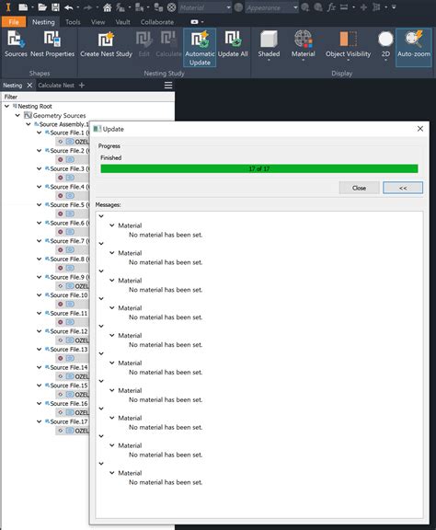Screen dimensions: 436x530
Task: Toggle visibility icon under Source File.2
Action: tap(60, 159)
